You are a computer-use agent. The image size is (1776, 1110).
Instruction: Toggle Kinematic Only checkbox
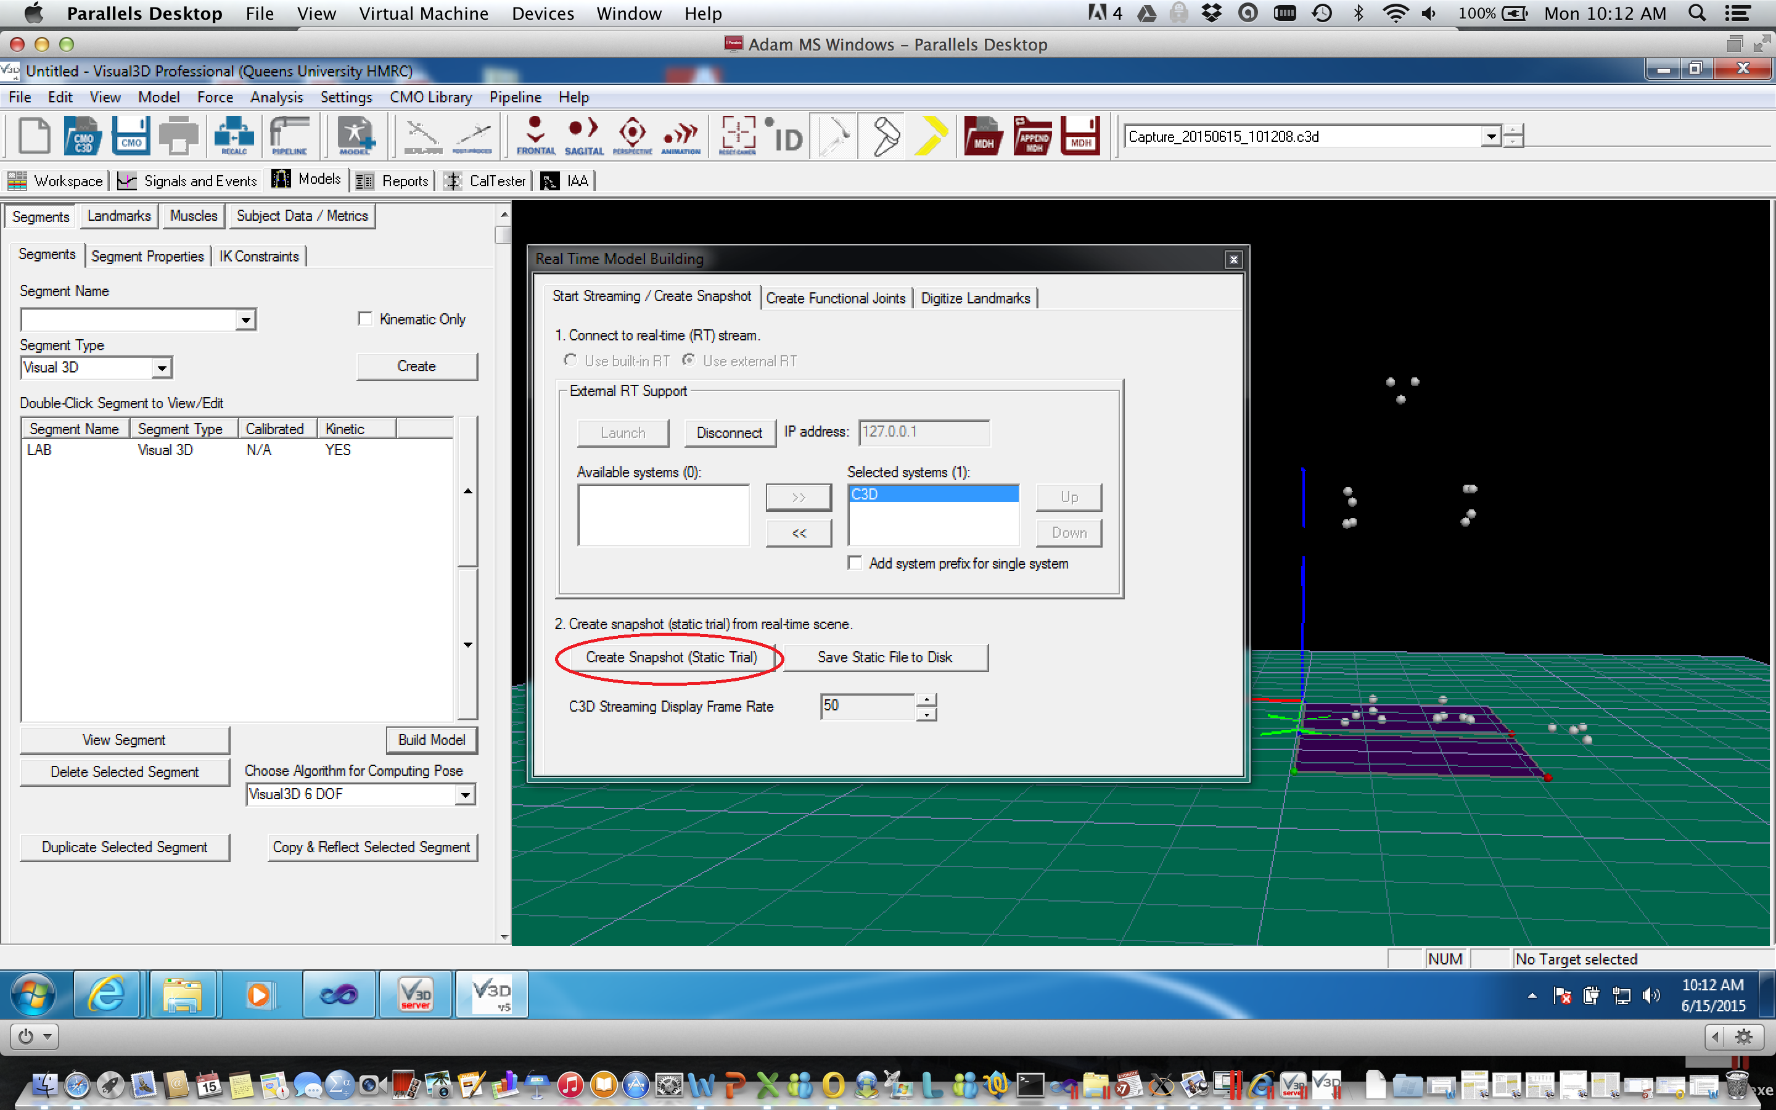(364, 319)
